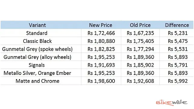Select difference value Rs 5,231

click(178, 33)
